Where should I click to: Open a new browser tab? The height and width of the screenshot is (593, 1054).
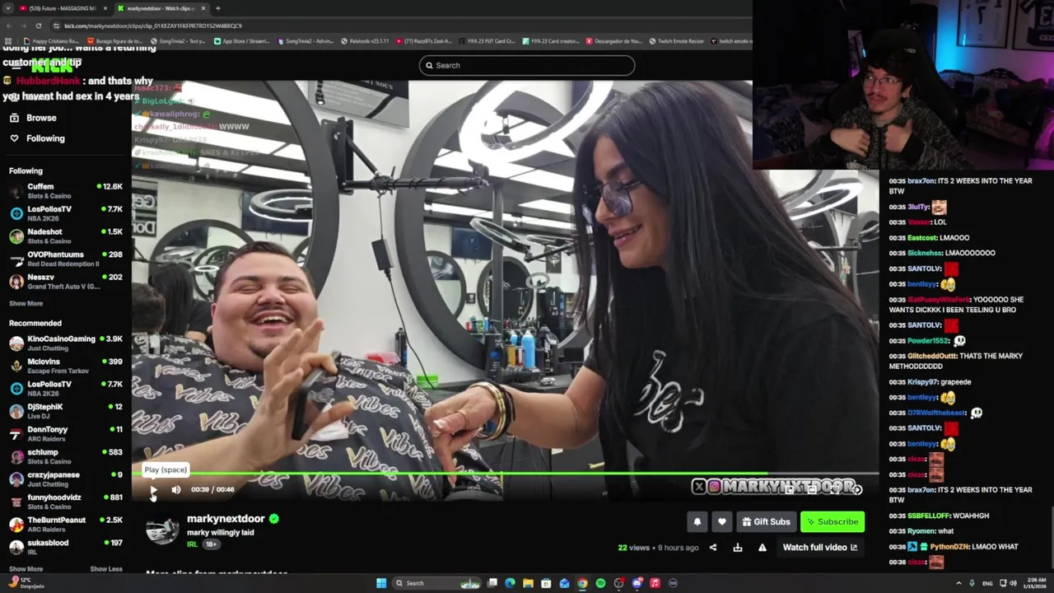217,8
